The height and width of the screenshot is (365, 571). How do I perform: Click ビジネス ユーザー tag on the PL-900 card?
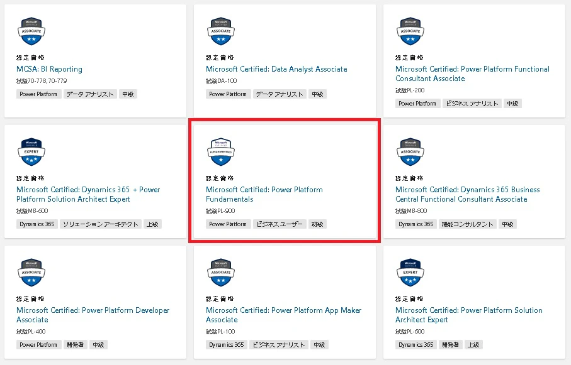click(x=280, y=224)
